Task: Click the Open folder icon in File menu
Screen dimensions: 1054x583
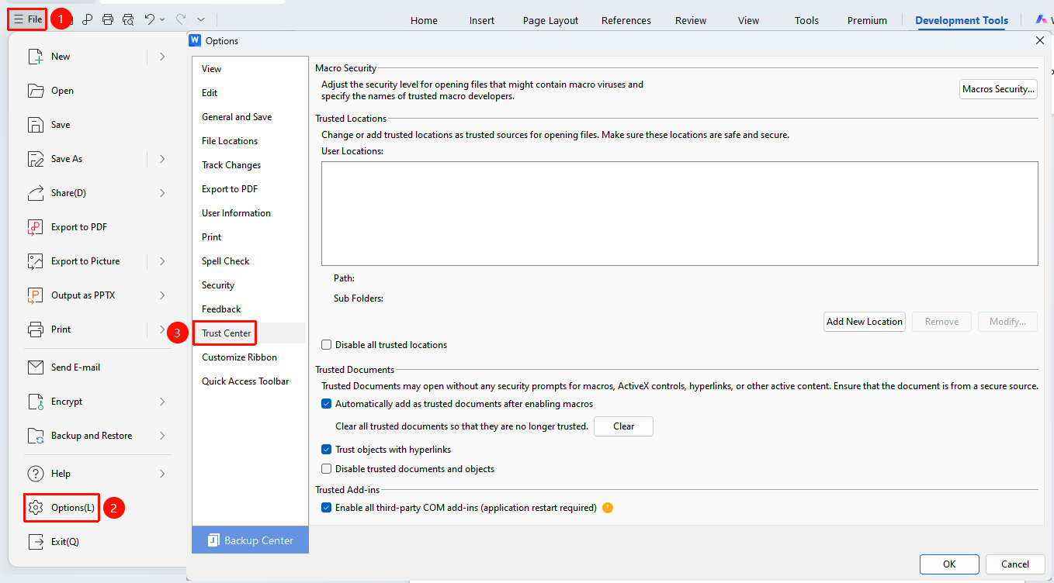Action: pos(36,91)
